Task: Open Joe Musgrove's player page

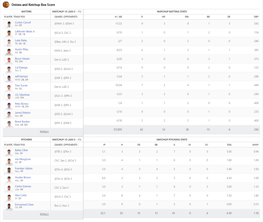Action: tap(23, 159)
